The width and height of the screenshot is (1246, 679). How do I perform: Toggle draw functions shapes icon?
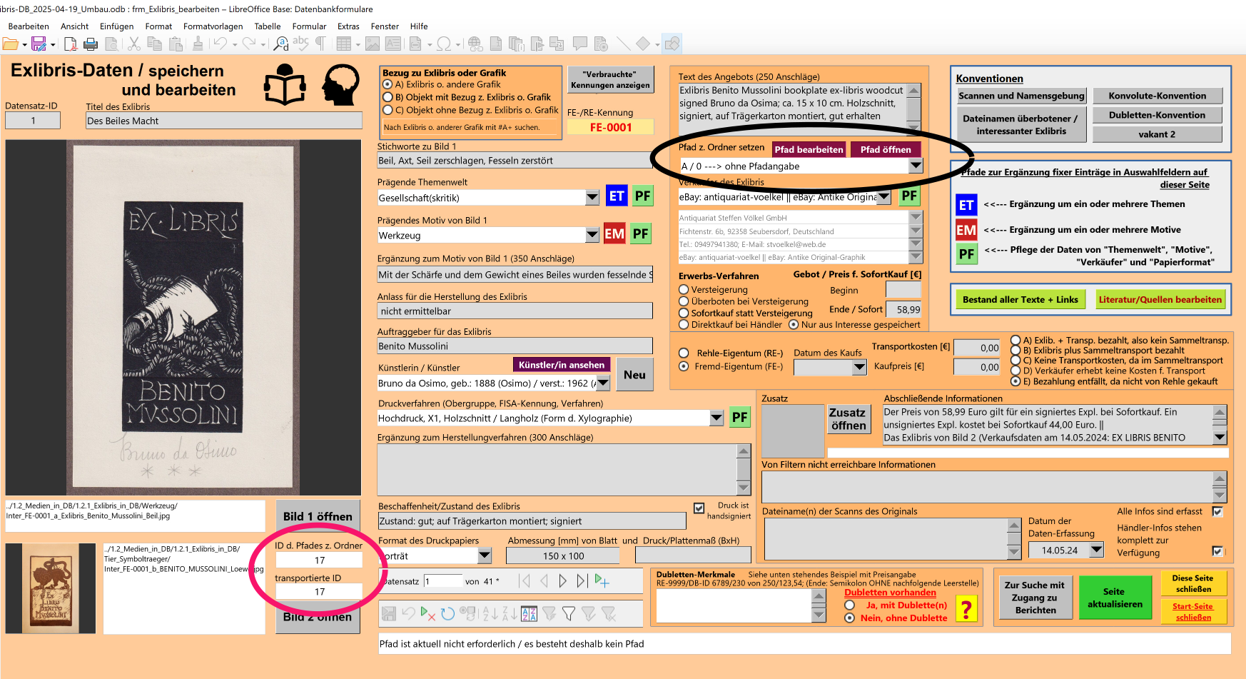point(672,44)
